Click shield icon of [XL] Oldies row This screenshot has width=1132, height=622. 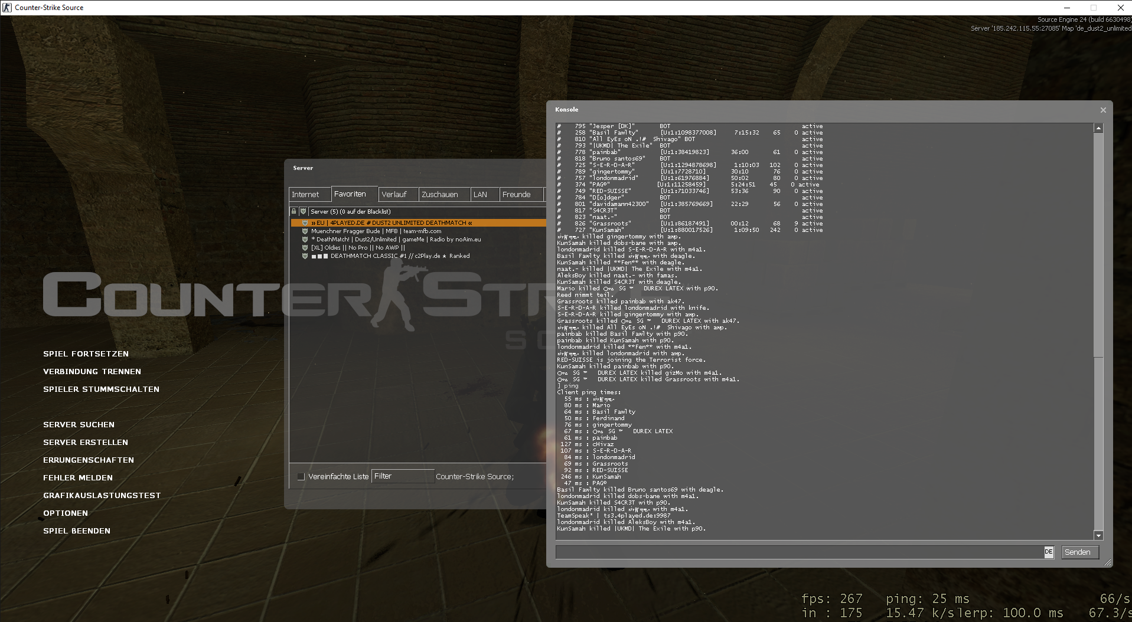click(x=305, y=248)
